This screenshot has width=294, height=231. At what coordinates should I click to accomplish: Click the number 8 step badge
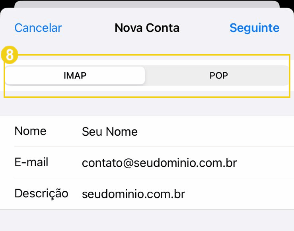point(10,56)
